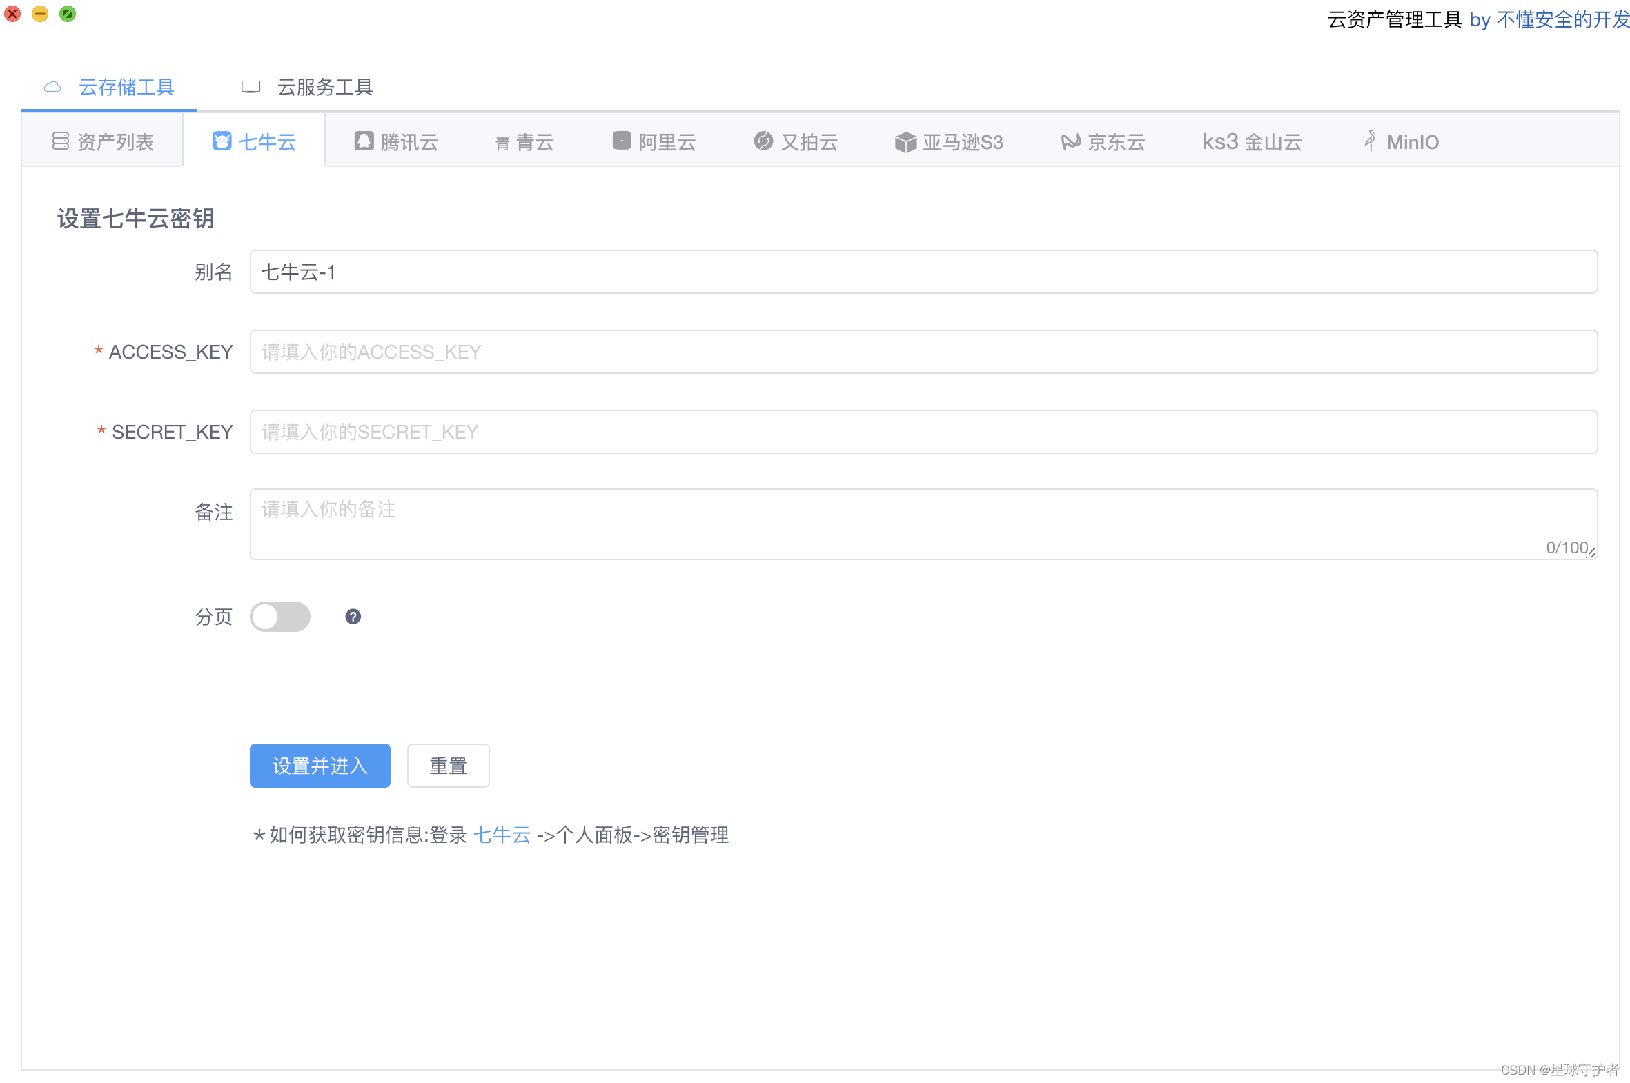The width and height of the screenshot is (1630, 1083).
Task: Click the 亚马逊S3 box icon
Action: 905,142
